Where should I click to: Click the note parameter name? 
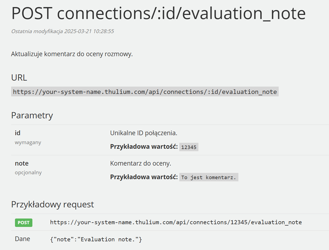[x=22, y=163]
